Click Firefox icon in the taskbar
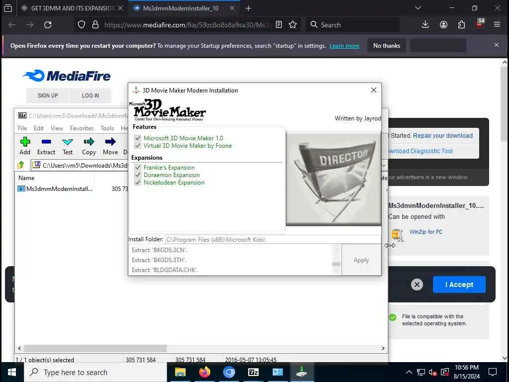Viewport: 509px width, 382px height. [204, 372]
